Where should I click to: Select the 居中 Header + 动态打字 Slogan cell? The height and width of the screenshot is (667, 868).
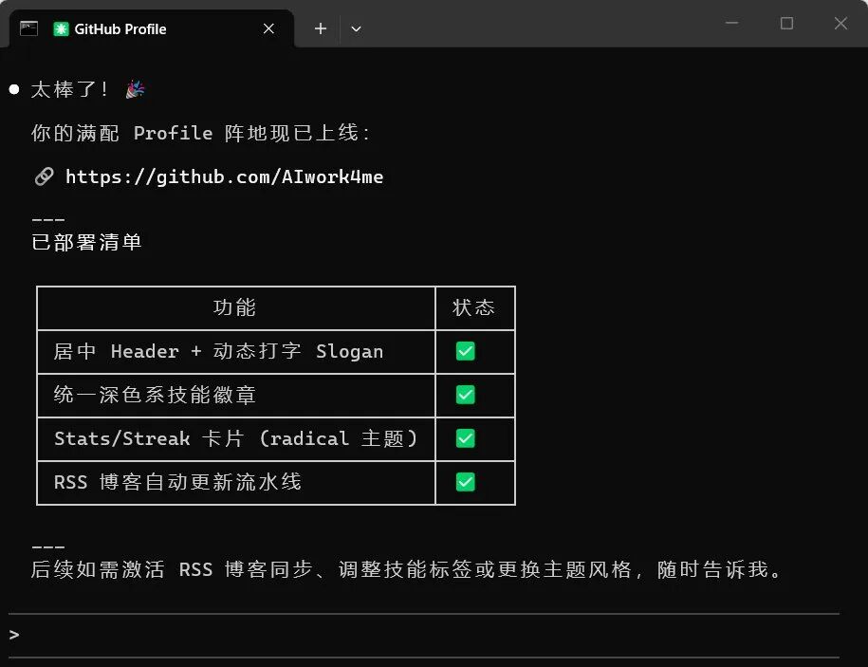coord(235,351)
